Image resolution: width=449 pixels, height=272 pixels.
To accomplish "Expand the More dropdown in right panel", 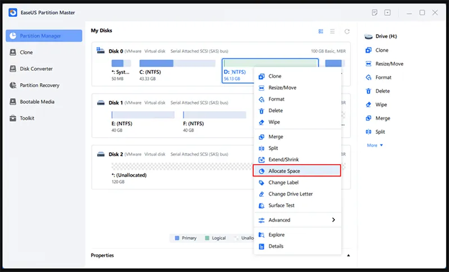I will (375, 146).
